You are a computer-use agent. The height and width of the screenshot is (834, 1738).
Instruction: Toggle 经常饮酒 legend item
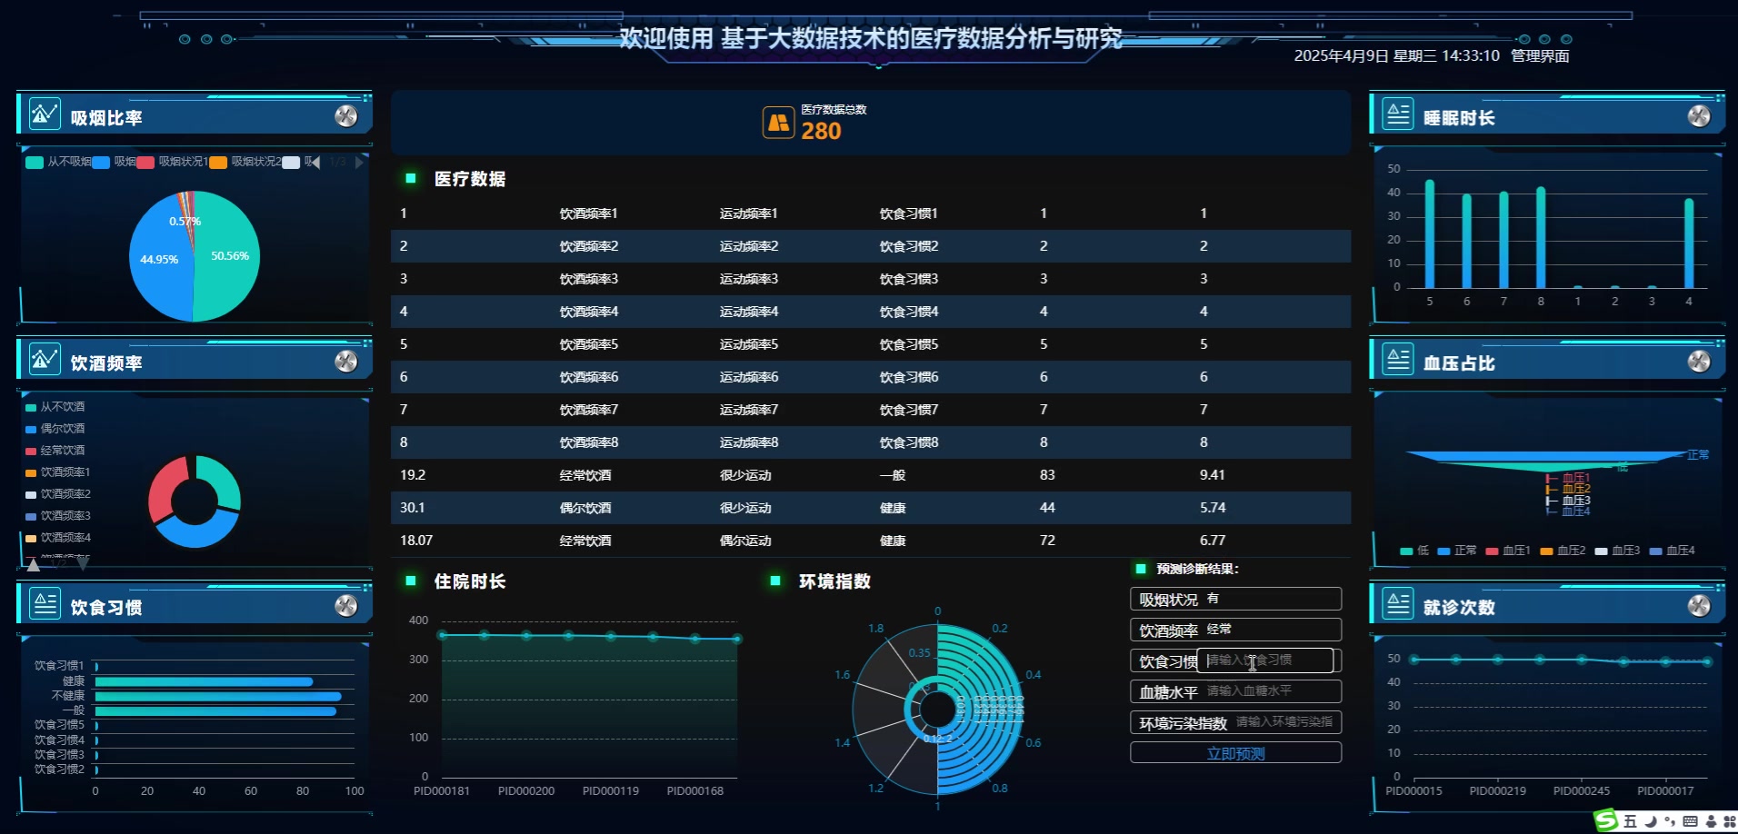[55, 451]
